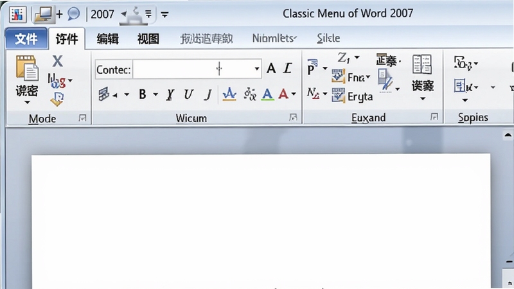This screenshot has height=289, width=514.
Task: Toggle Underline formatting
Action: (188, 94)
